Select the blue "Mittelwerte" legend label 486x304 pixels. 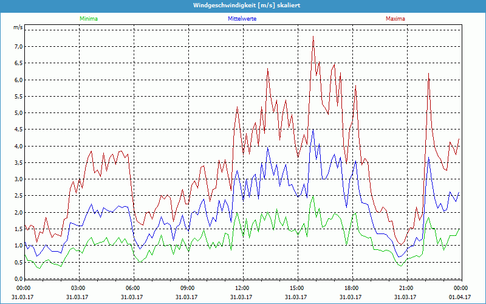[242, 19]
